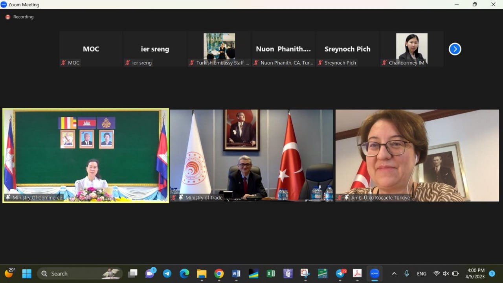Open the Windows Start menu

[27, 274]
